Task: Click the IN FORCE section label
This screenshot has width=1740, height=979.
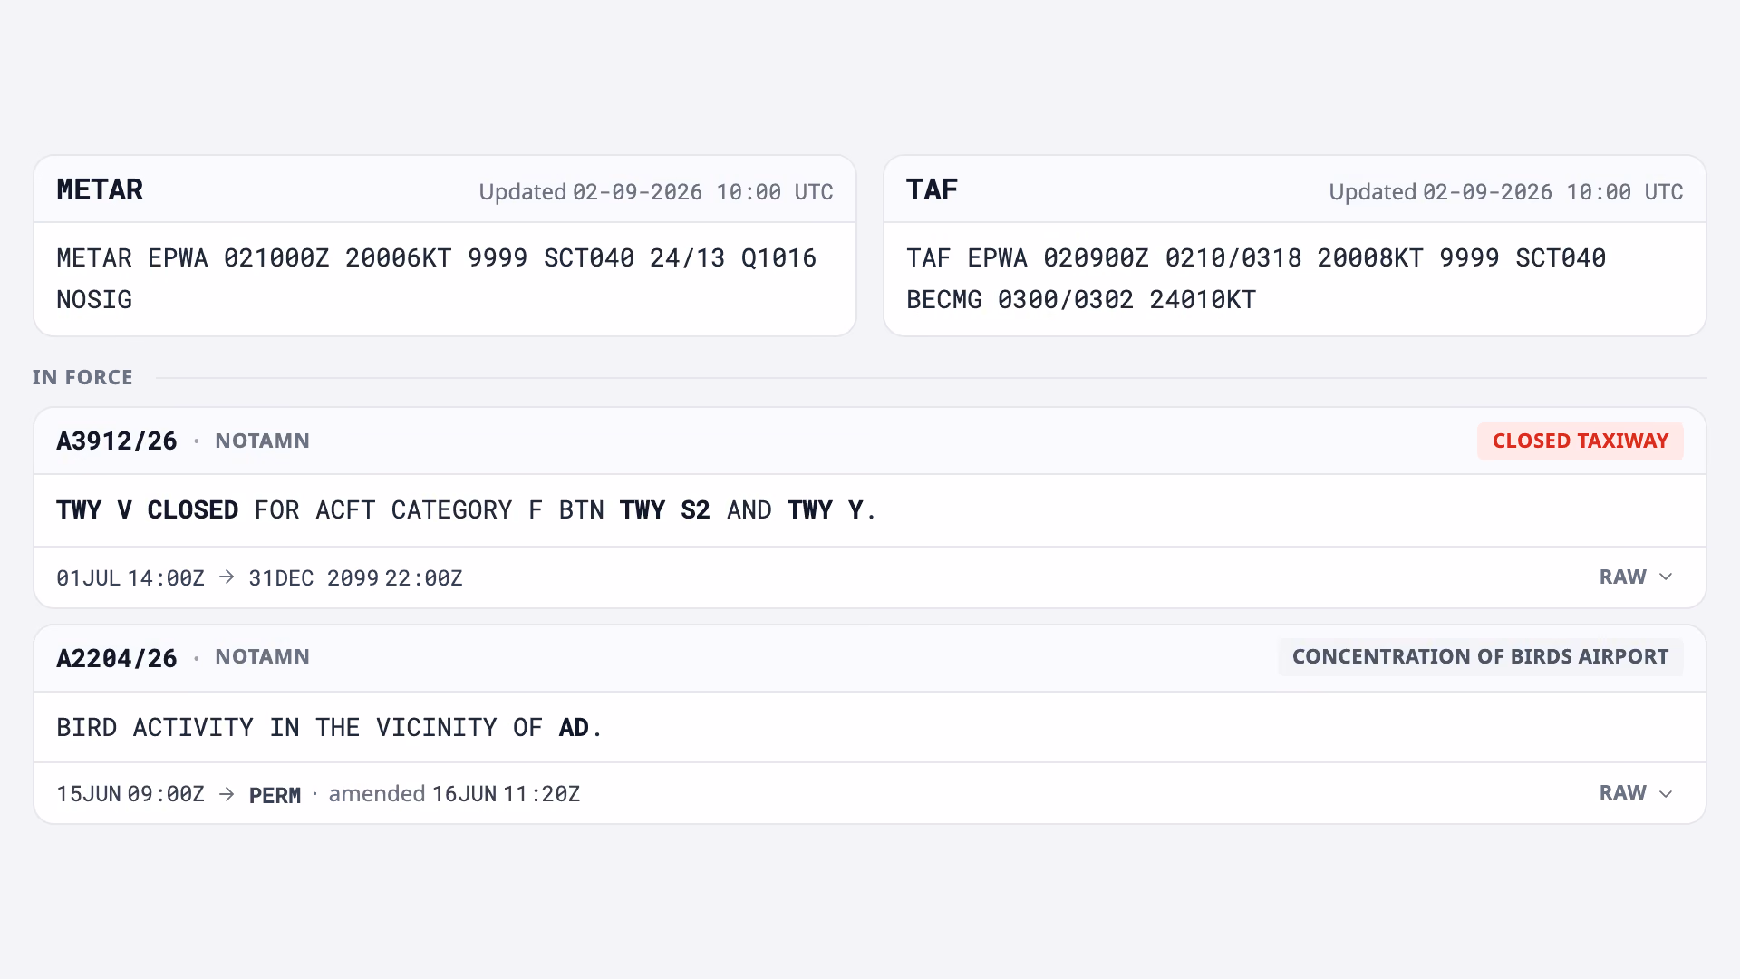Action: (x=82, y=377)
